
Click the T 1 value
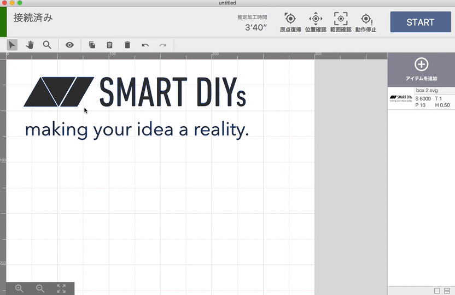tap(438, 99)
